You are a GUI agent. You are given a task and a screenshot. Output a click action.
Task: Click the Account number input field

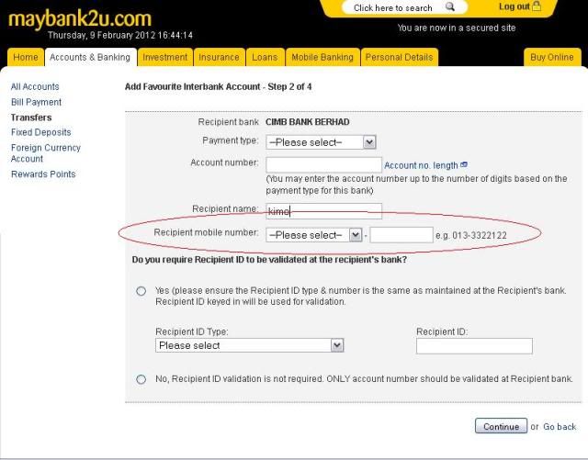323,165
